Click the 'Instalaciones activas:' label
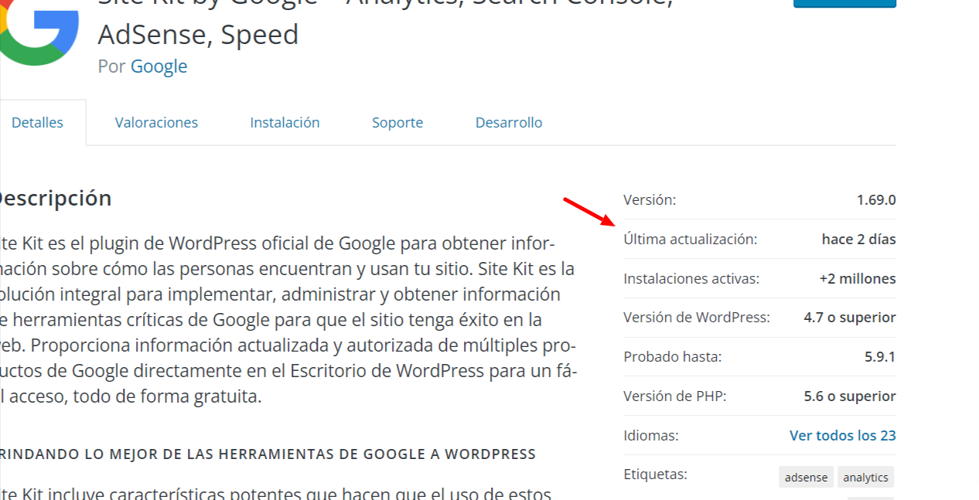The width and height of the screenshot is (979, 500). 691,278
